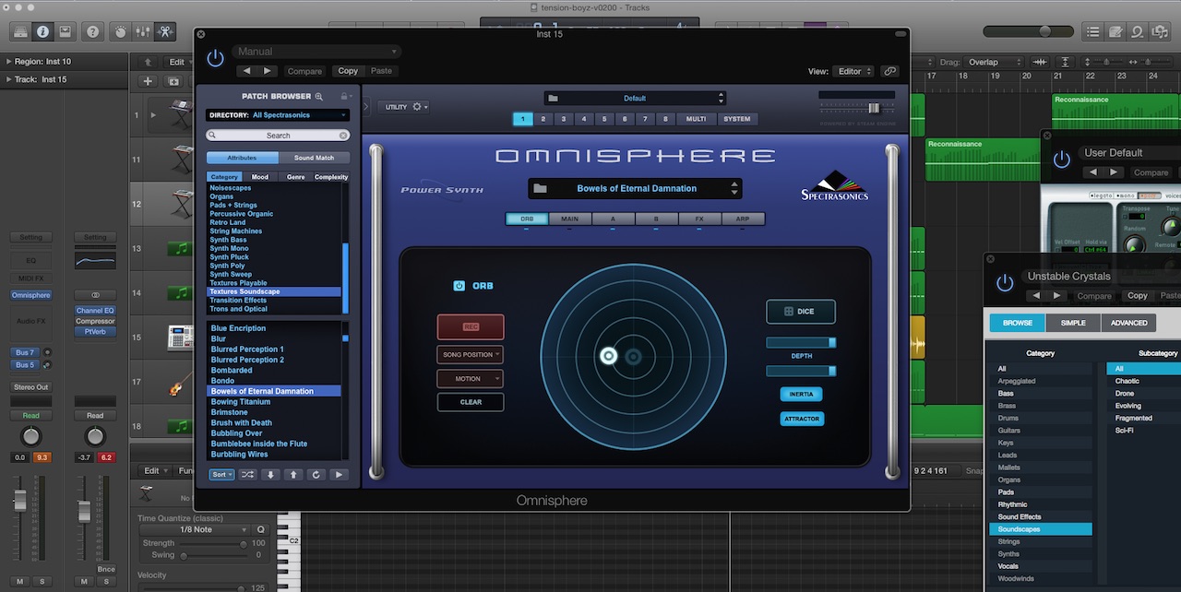Image resolution: width=1181 pixels, height=592 pixels.
Task: Open the View Editor dropdown
Action: point(853,71)
